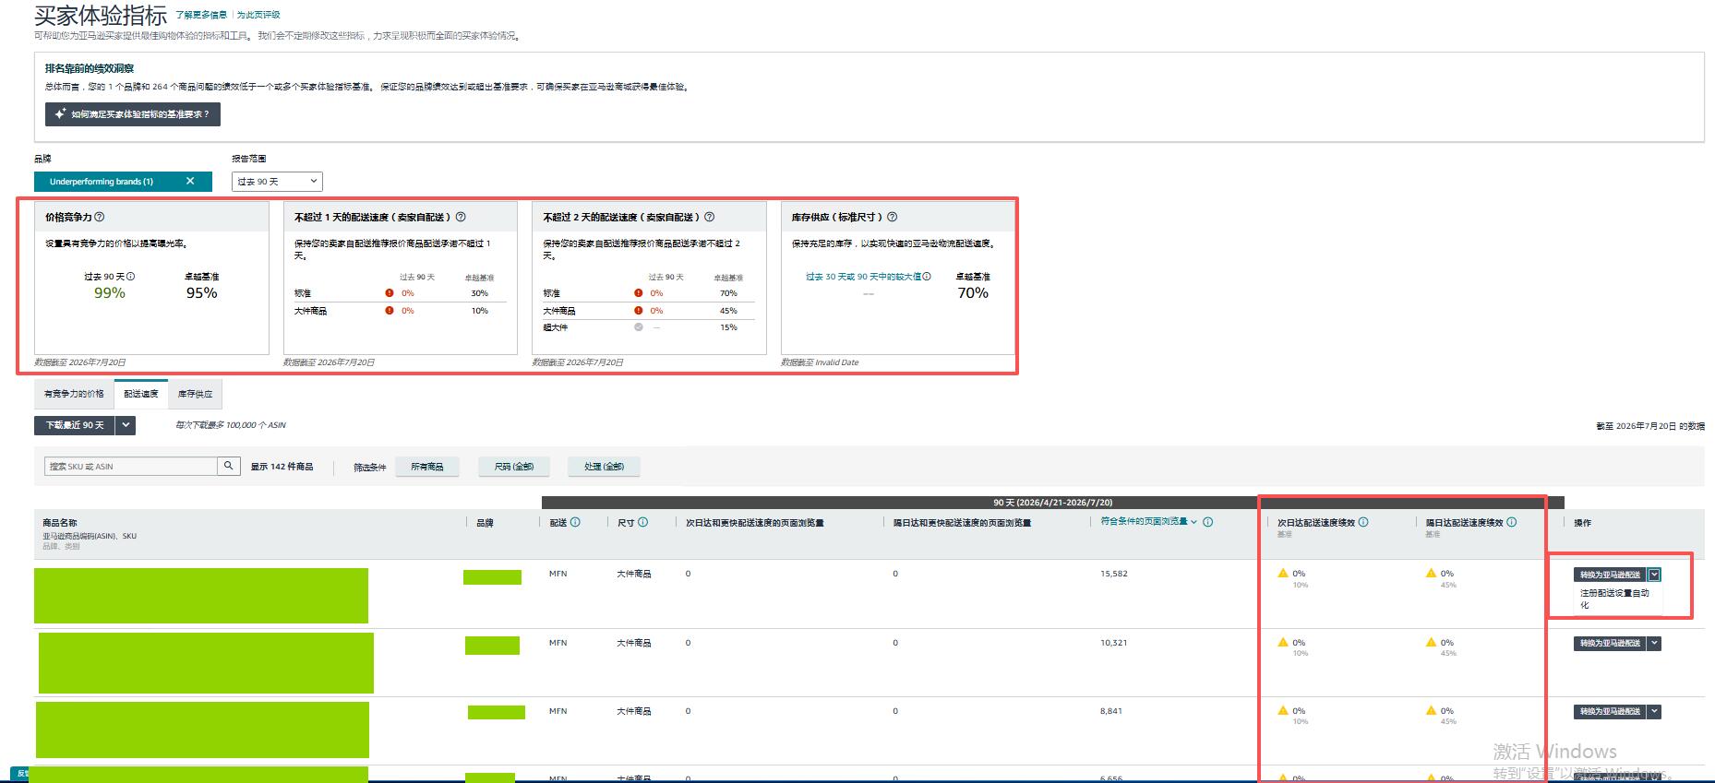Click the info icon beside 过去 90 天 above 99%
Viewport: 1715px width, 783px height.
[131, 277]
